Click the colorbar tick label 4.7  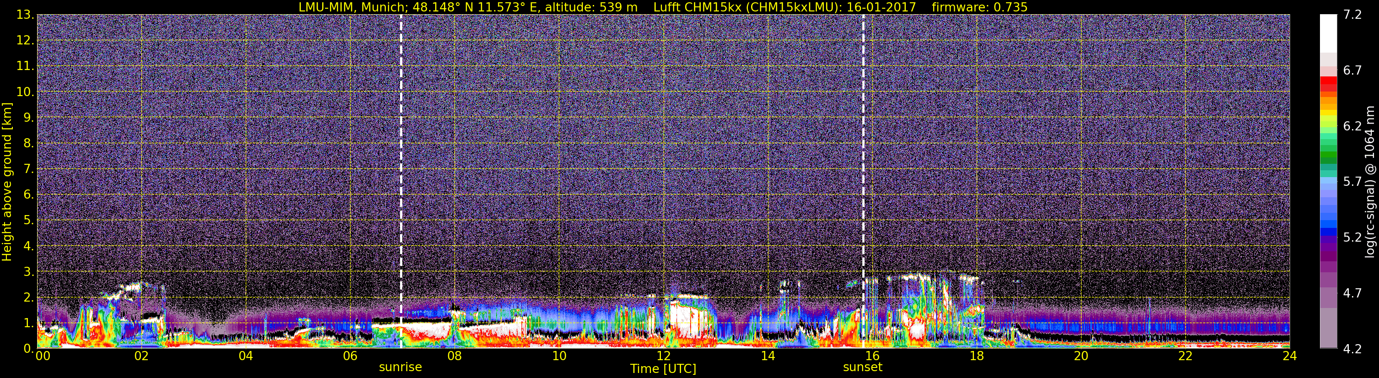tap(1352, 293)
